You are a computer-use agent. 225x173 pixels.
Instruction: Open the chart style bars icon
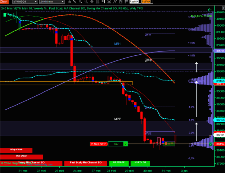click(69, 1)
